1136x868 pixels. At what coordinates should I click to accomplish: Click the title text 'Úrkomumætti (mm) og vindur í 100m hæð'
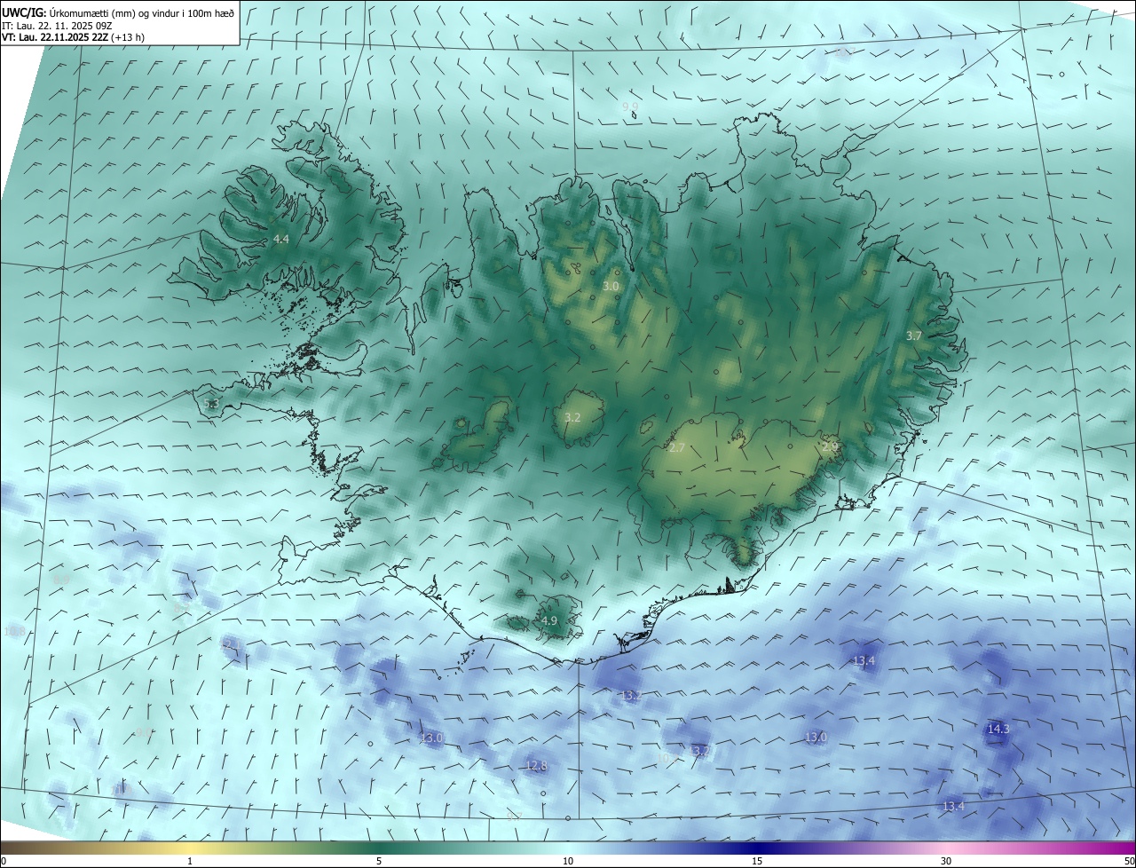point(140,12)
